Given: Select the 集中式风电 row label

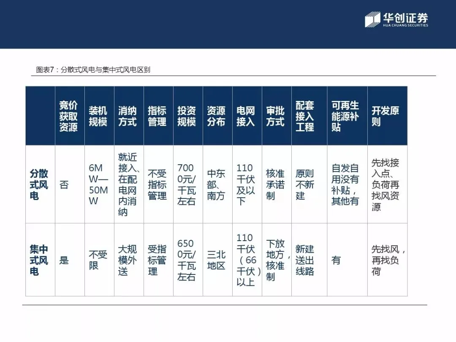Looking at the screenshot, I should [x=40, y=260].
